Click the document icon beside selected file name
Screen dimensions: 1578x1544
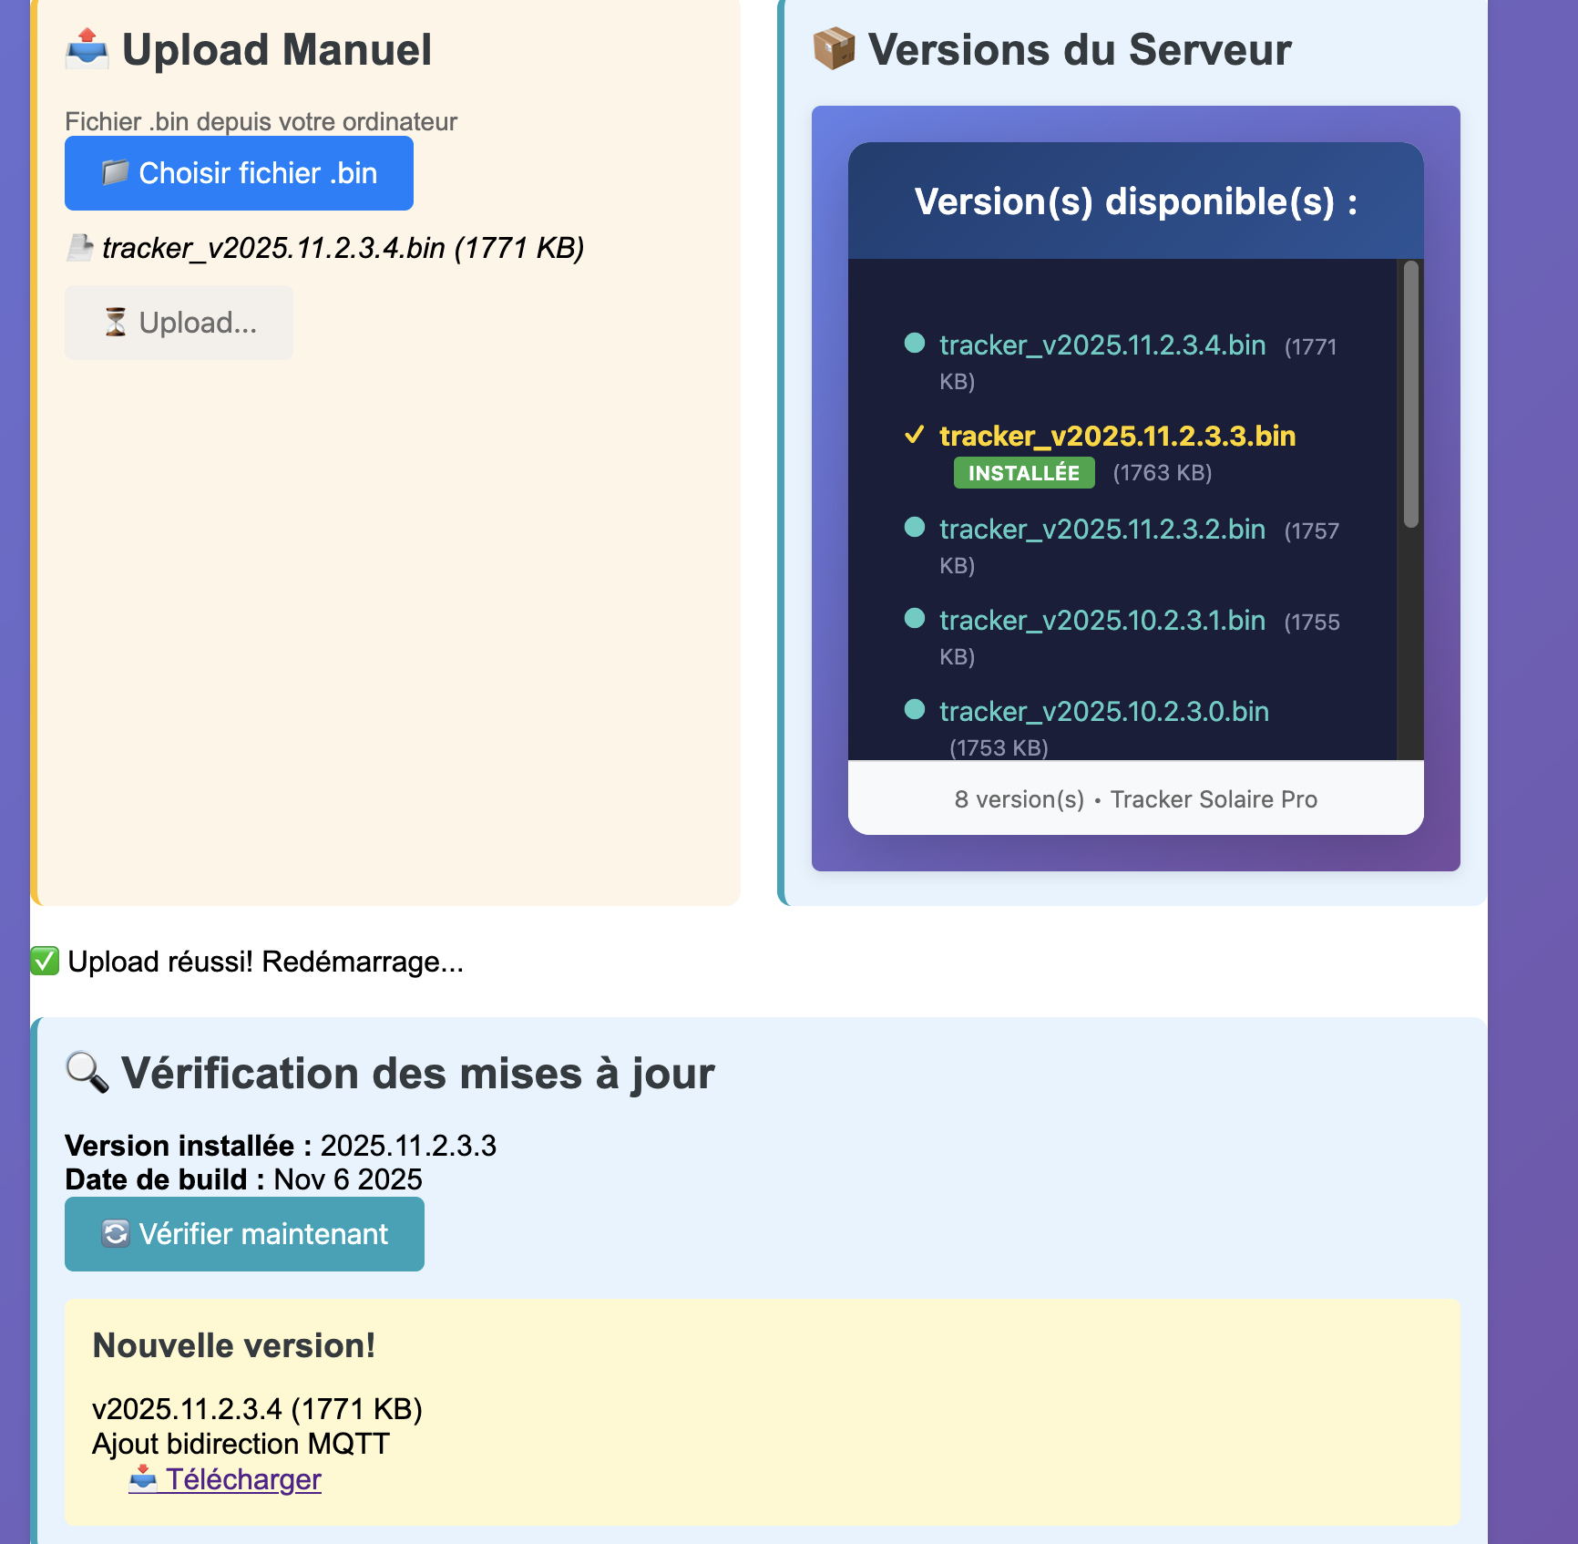tap(80, 247)
